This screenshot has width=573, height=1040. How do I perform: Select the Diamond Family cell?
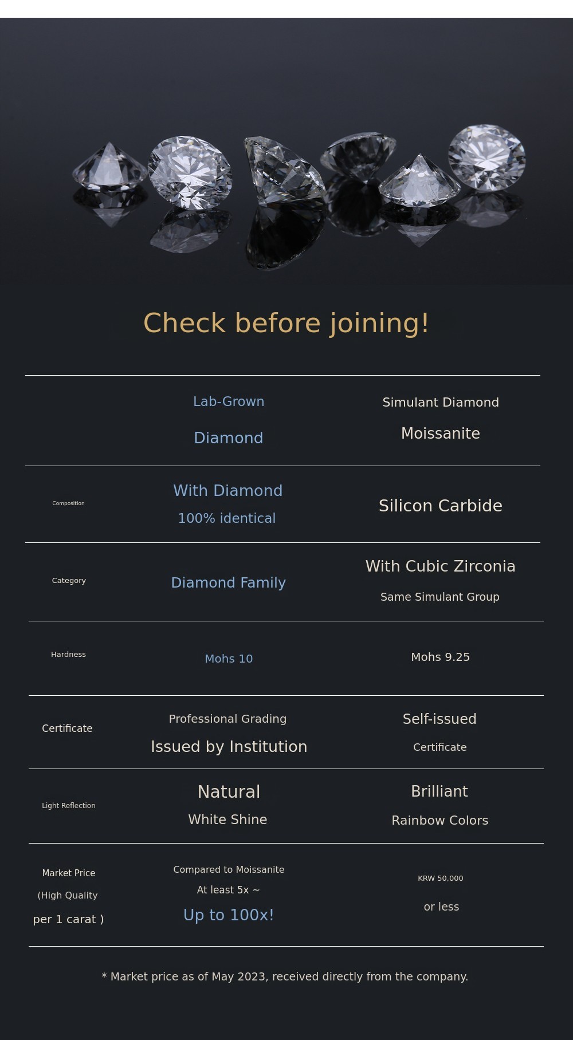click(x=228, y=583)
